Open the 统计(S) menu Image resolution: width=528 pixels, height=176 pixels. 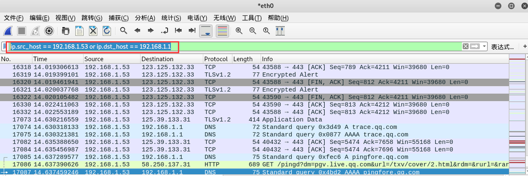point(171,18)
